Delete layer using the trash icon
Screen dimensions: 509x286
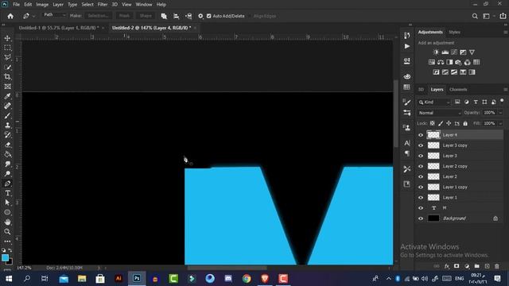[496, 266]
